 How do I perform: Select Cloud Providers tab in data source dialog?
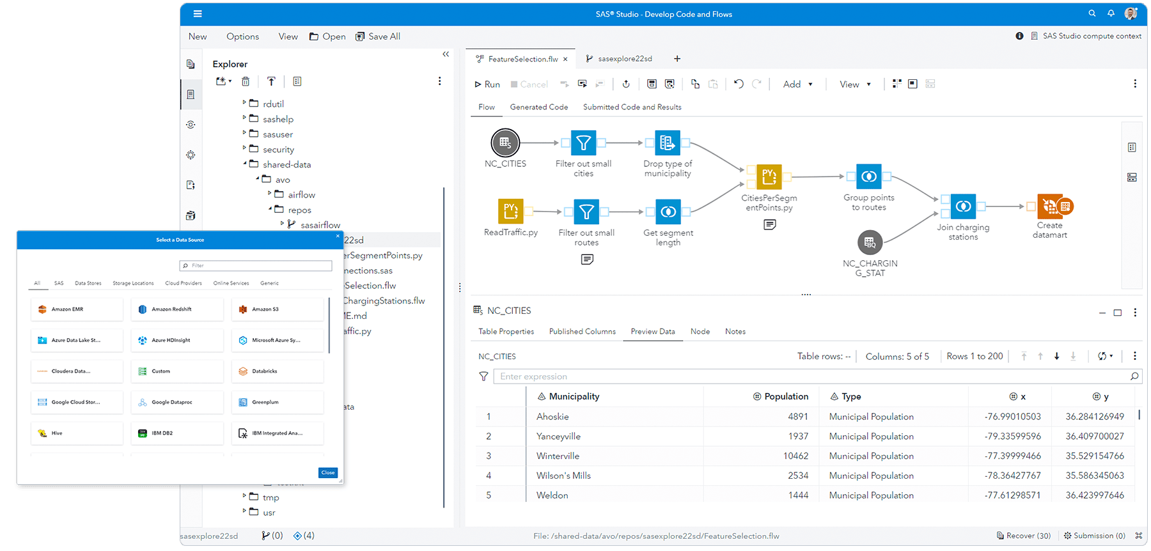(183, 283)
